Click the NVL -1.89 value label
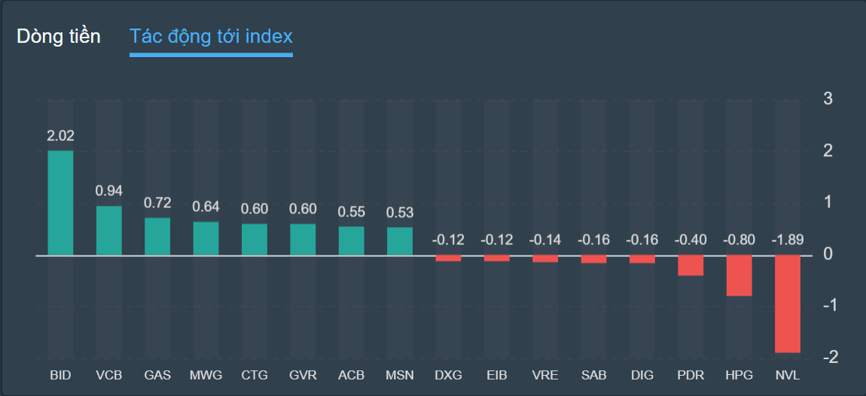Image resolution: width=866 pixels, height=396 pixels. coord(788,240)
